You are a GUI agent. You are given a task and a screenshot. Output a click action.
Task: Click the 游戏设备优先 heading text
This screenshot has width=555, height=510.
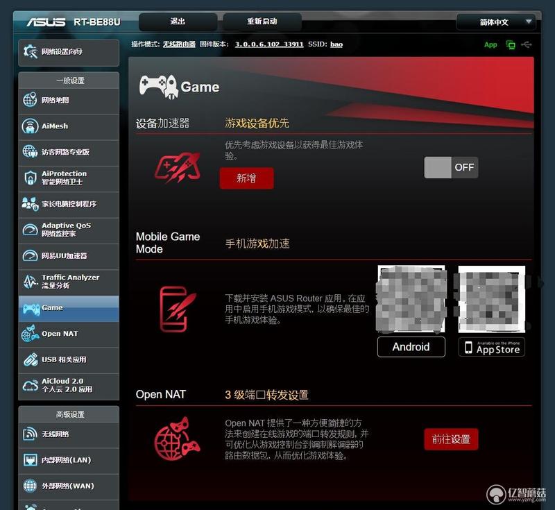click(x=257, y=124)
